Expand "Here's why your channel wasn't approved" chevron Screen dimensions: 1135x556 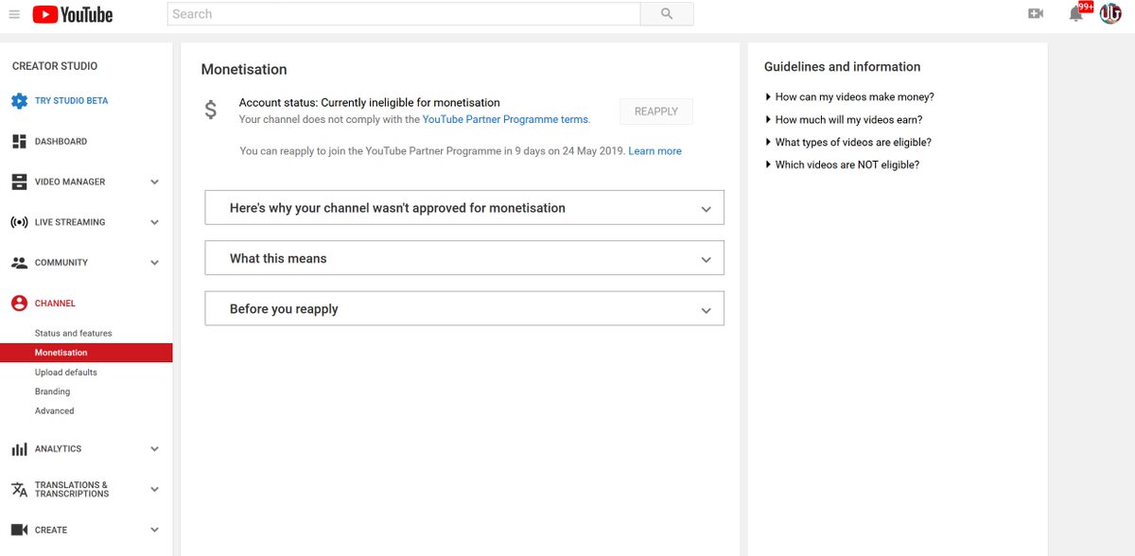[706, 209]
